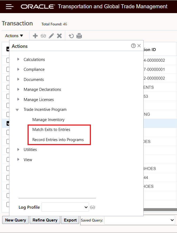Expand the Manage Licenses node
Screen dimensions: 177x233
pos(18,99)
